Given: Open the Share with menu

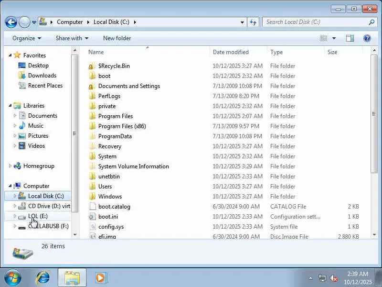Looking at the screenshot, I should 72,38.
